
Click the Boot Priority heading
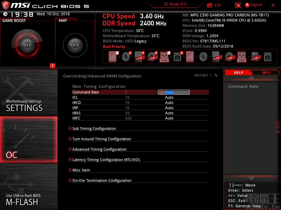(x=114, y=46)
